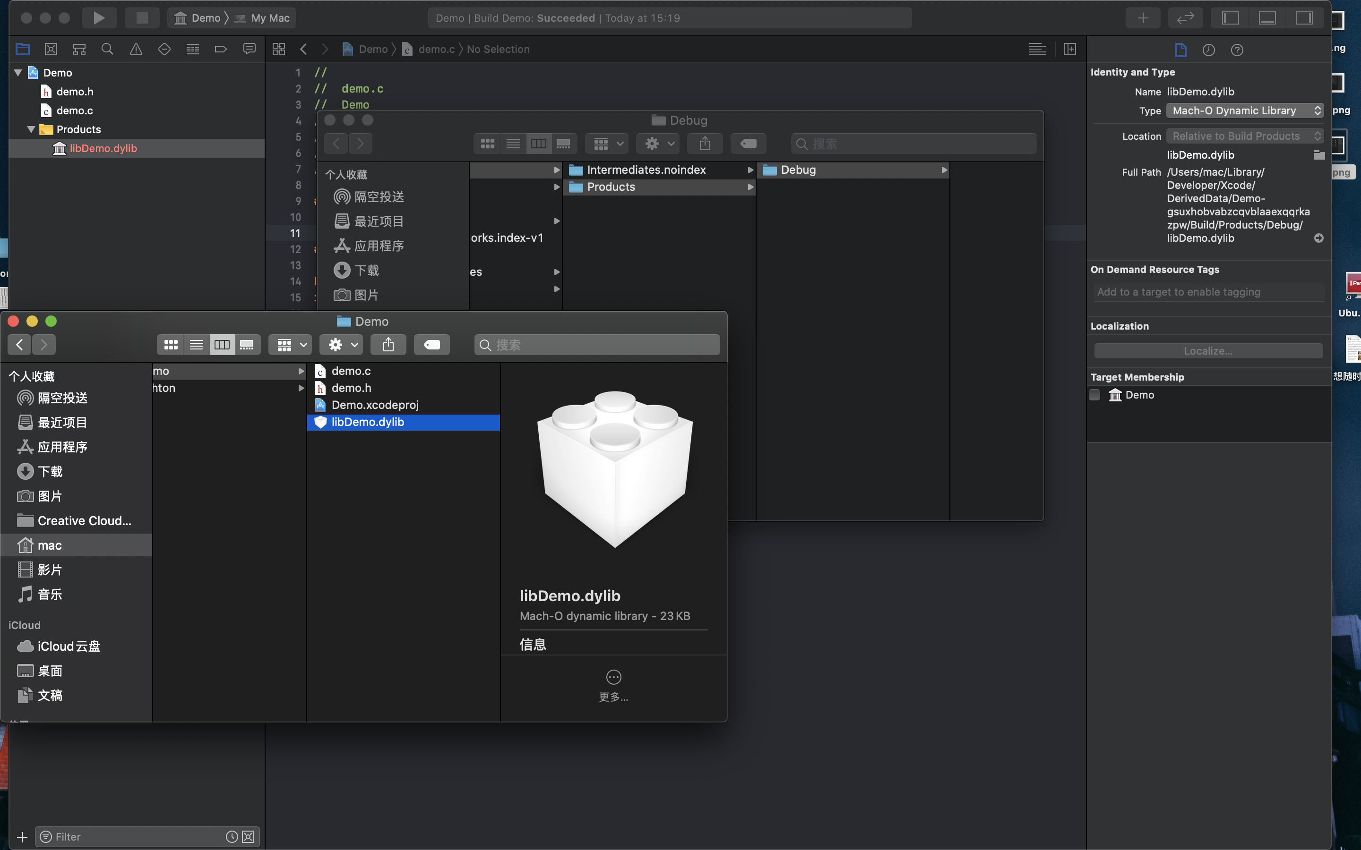Screen dimensions: 1361x850
Task: Switch to Quick Help inspector
Action: [1237, 50]
